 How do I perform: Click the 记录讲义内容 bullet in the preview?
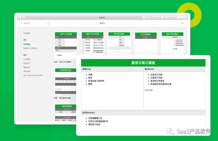point(156,75)
